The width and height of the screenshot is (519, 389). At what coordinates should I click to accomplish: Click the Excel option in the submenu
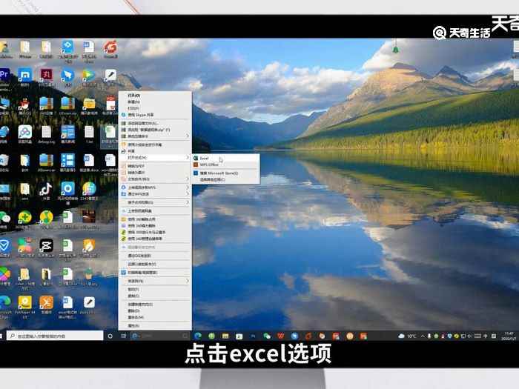pyautogui.click(x=205, y=158)
